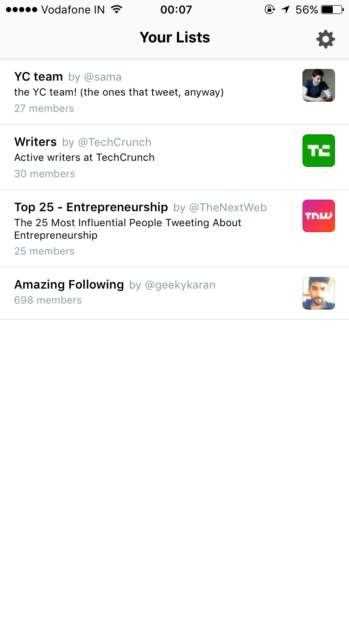Tap The Next Web TNW logo avatar
Screen dimensions: 349x622
(319, 216)
